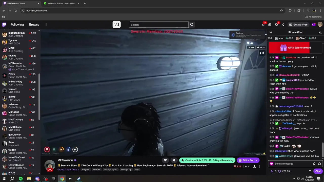Open plaqueboymax channel in the sidebar
This screenshot has height=182, width=324.
tap(20, 34)
